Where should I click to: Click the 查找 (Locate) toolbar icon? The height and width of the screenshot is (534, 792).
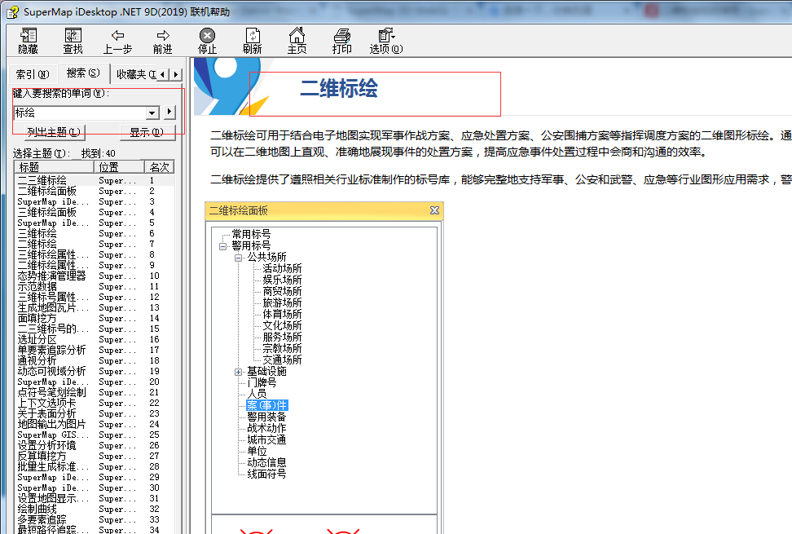pyautogui.click(x=73, y=41)
